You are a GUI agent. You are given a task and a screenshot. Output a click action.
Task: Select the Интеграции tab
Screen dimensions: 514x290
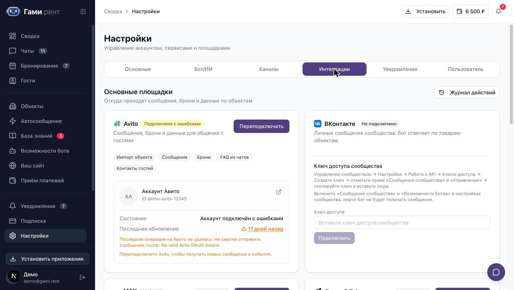click(x=334, y=69)
